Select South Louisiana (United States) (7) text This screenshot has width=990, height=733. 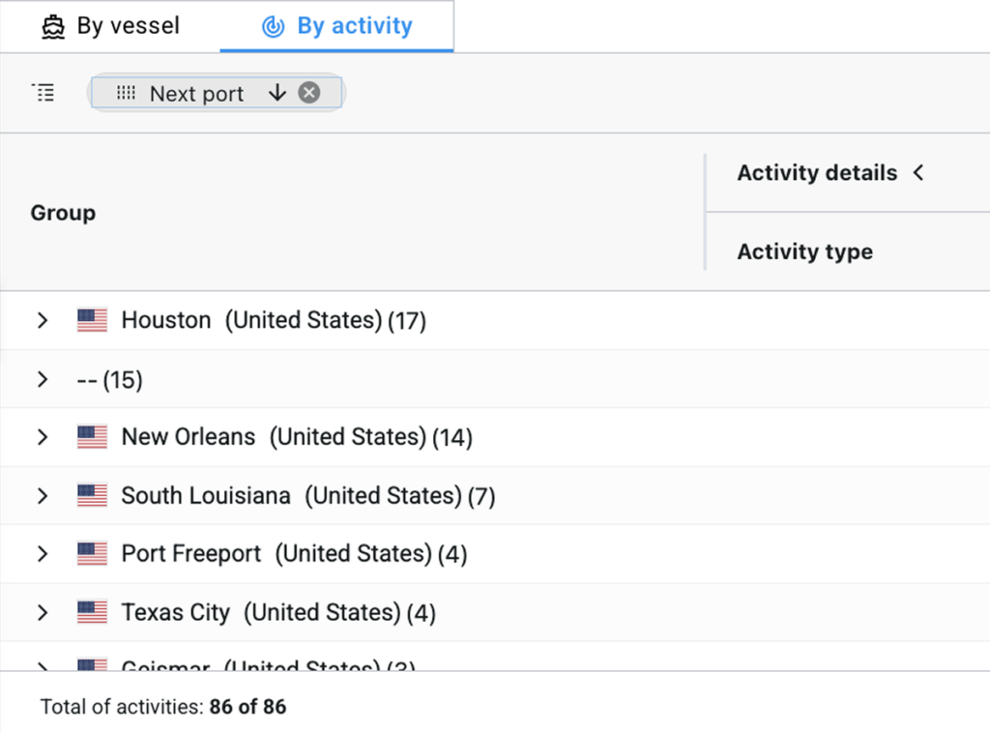pyautogui.click(x=308, y=496)
